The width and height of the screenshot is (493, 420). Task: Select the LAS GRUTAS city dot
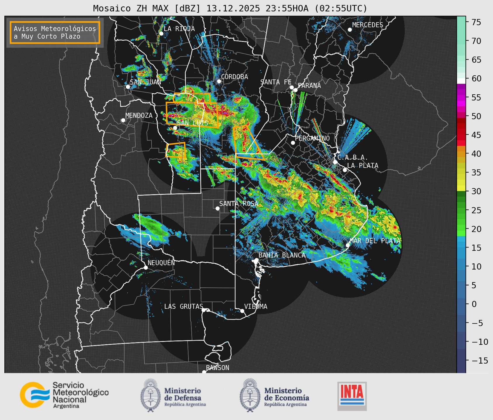[x=204, y=310]
